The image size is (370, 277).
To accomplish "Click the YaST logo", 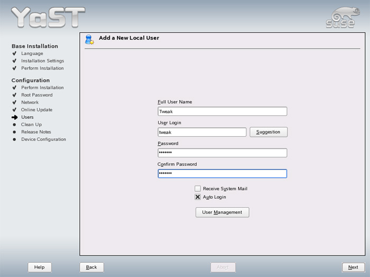I will [x=48, y=17].
